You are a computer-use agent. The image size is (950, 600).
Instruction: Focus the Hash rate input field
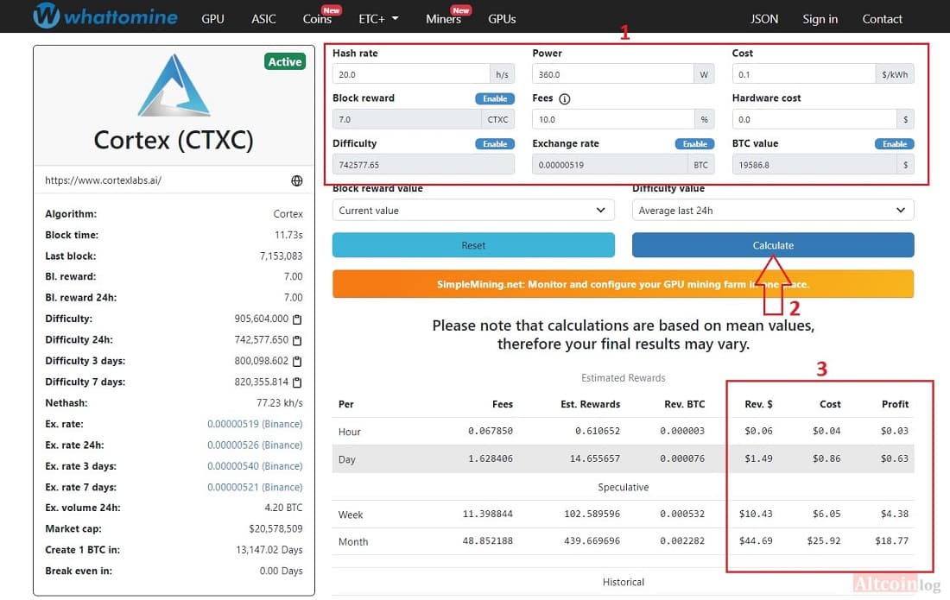click(411, 74)
